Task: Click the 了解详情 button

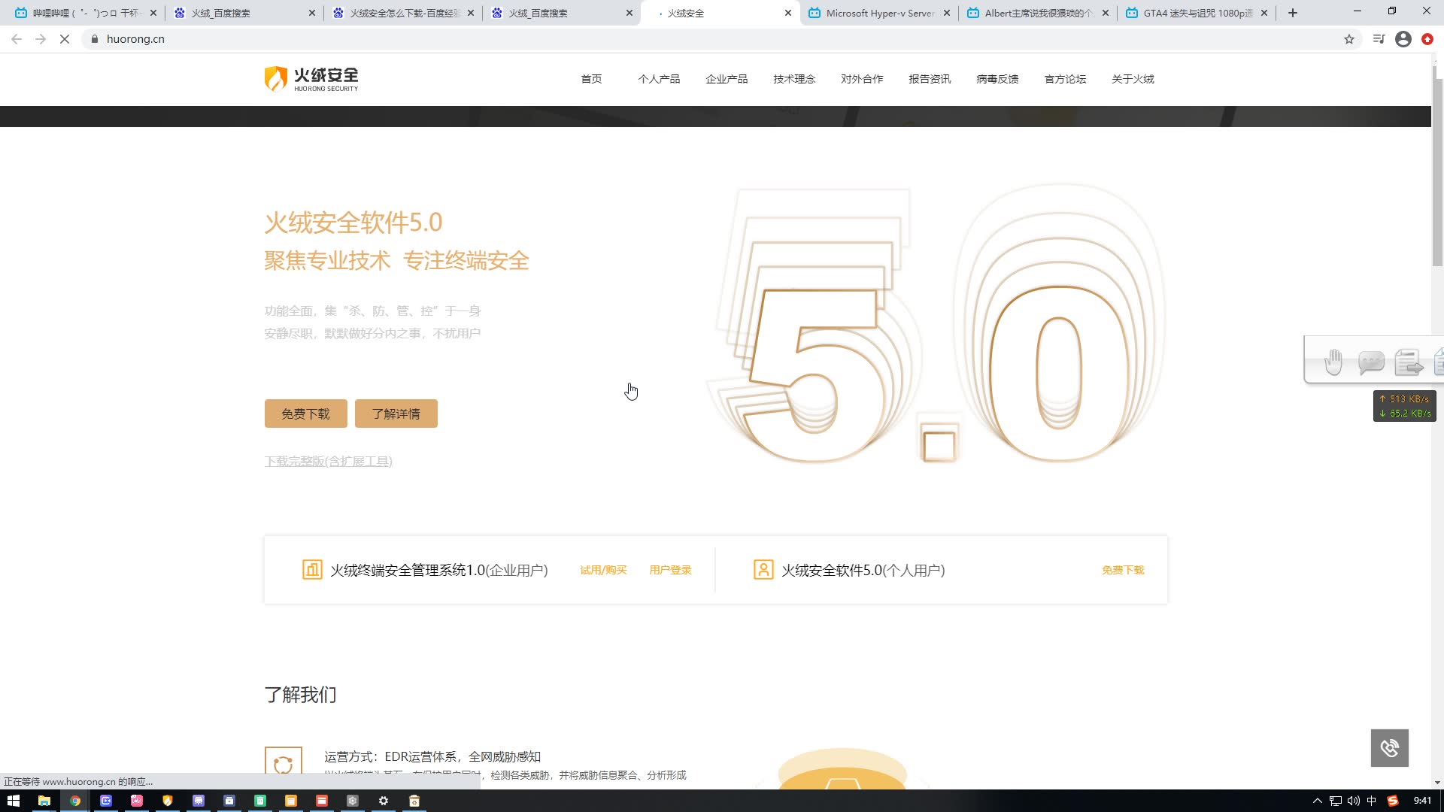Action: 396,414
